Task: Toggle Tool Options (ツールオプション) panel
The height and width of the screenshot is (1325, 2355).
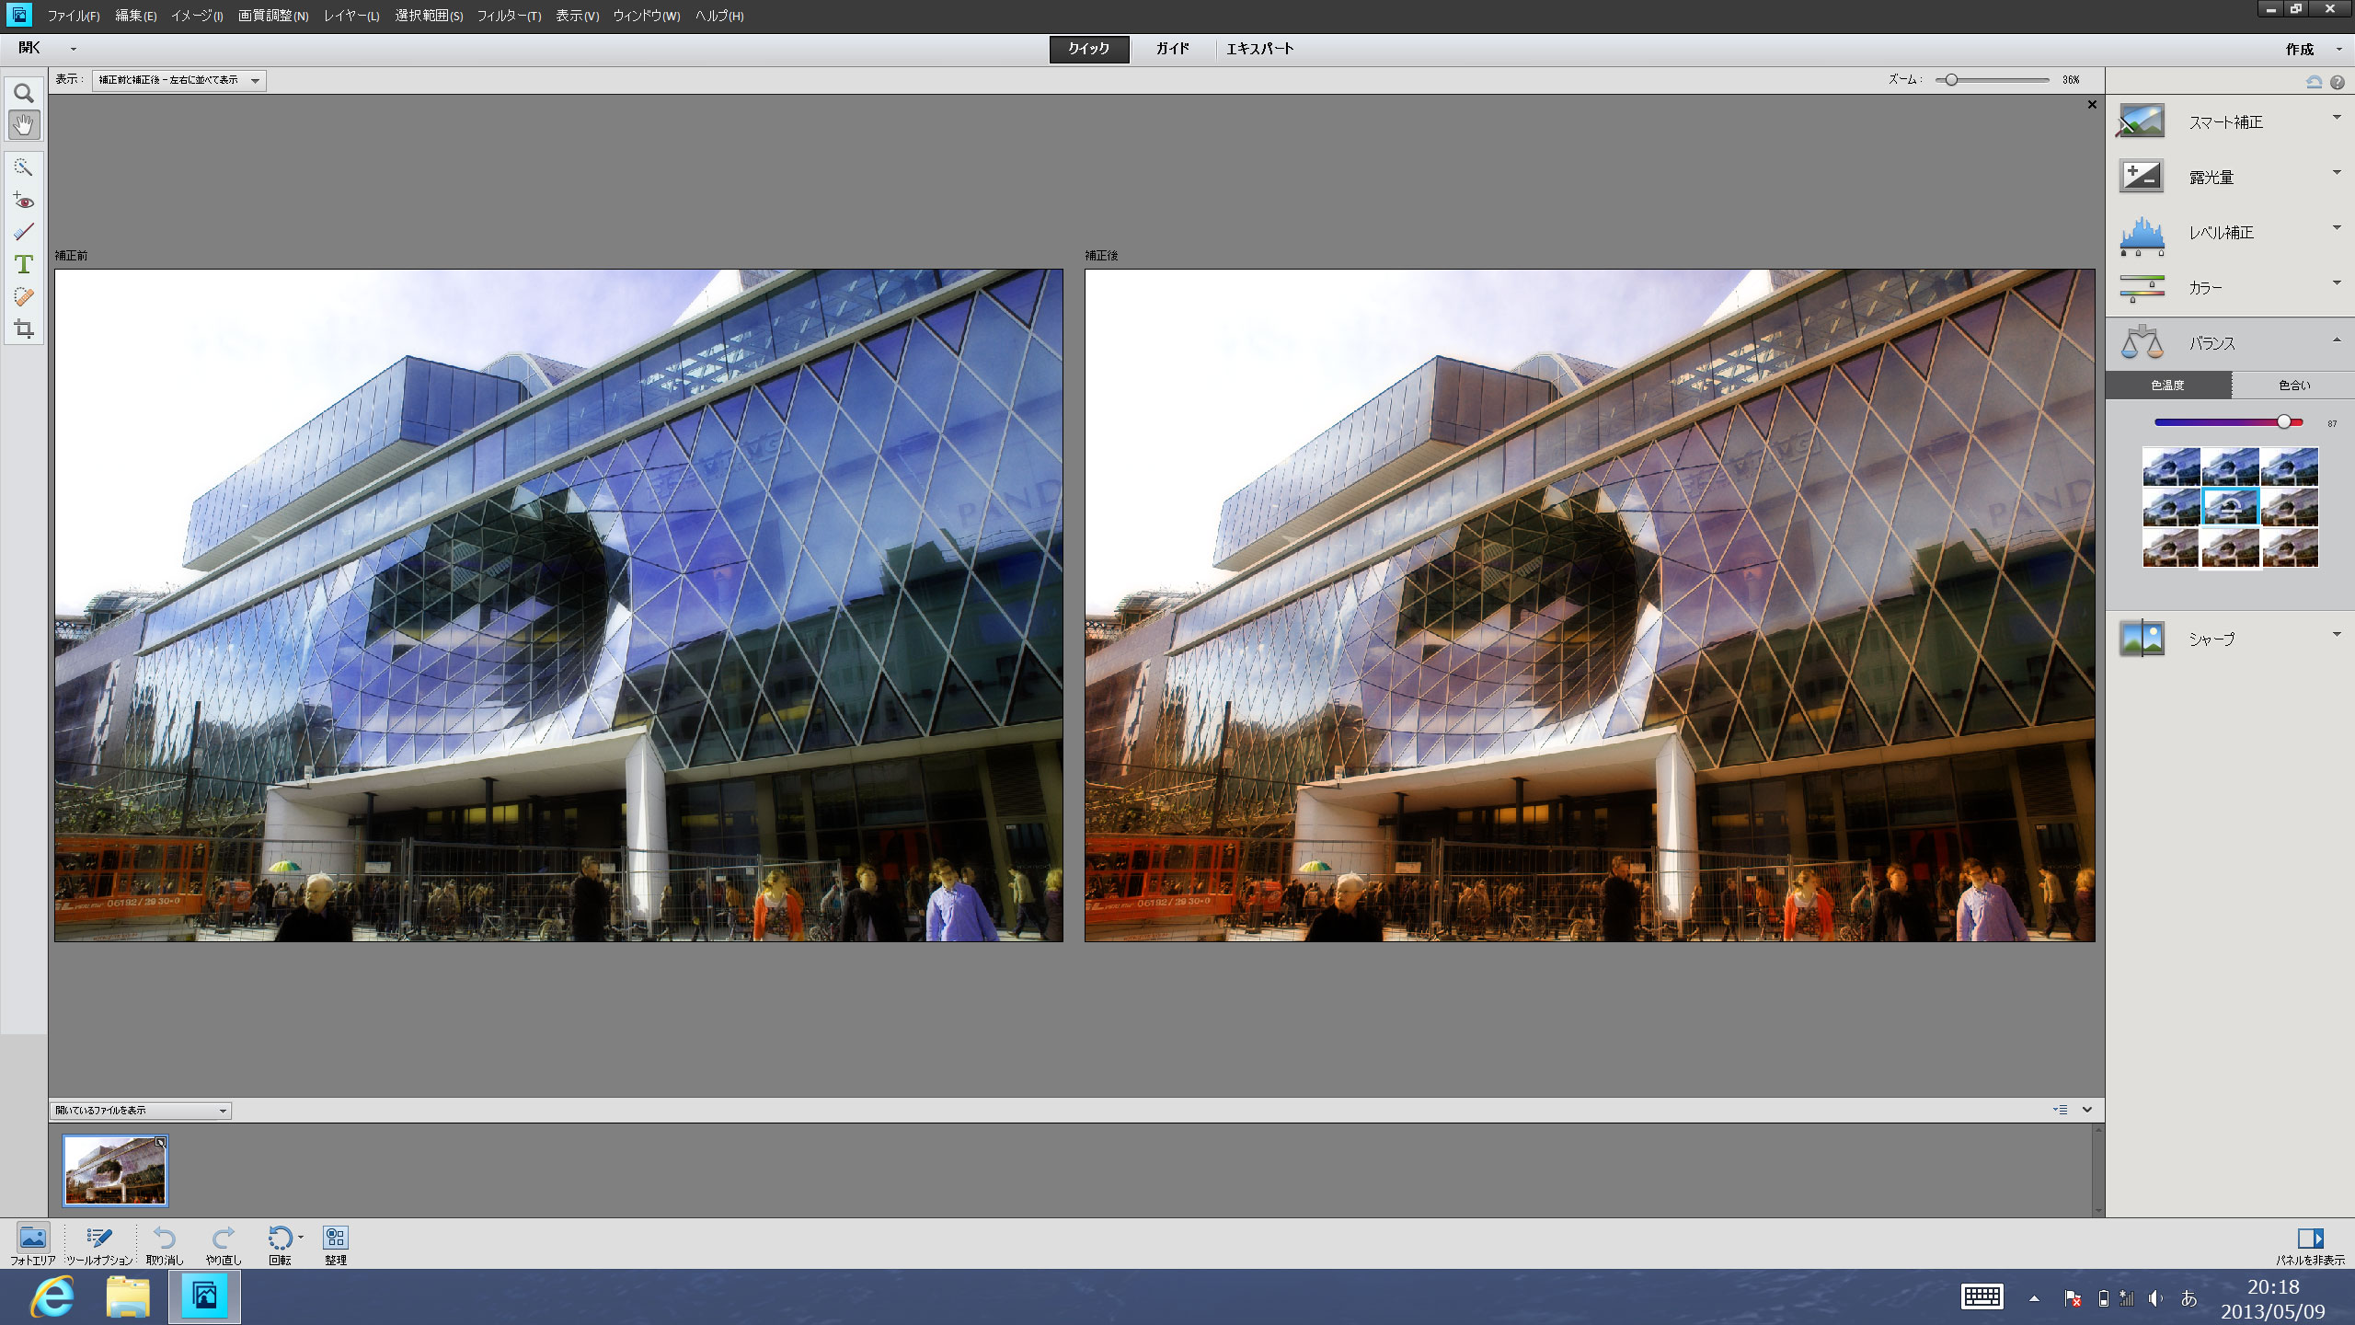Action: coord(99,1239)
